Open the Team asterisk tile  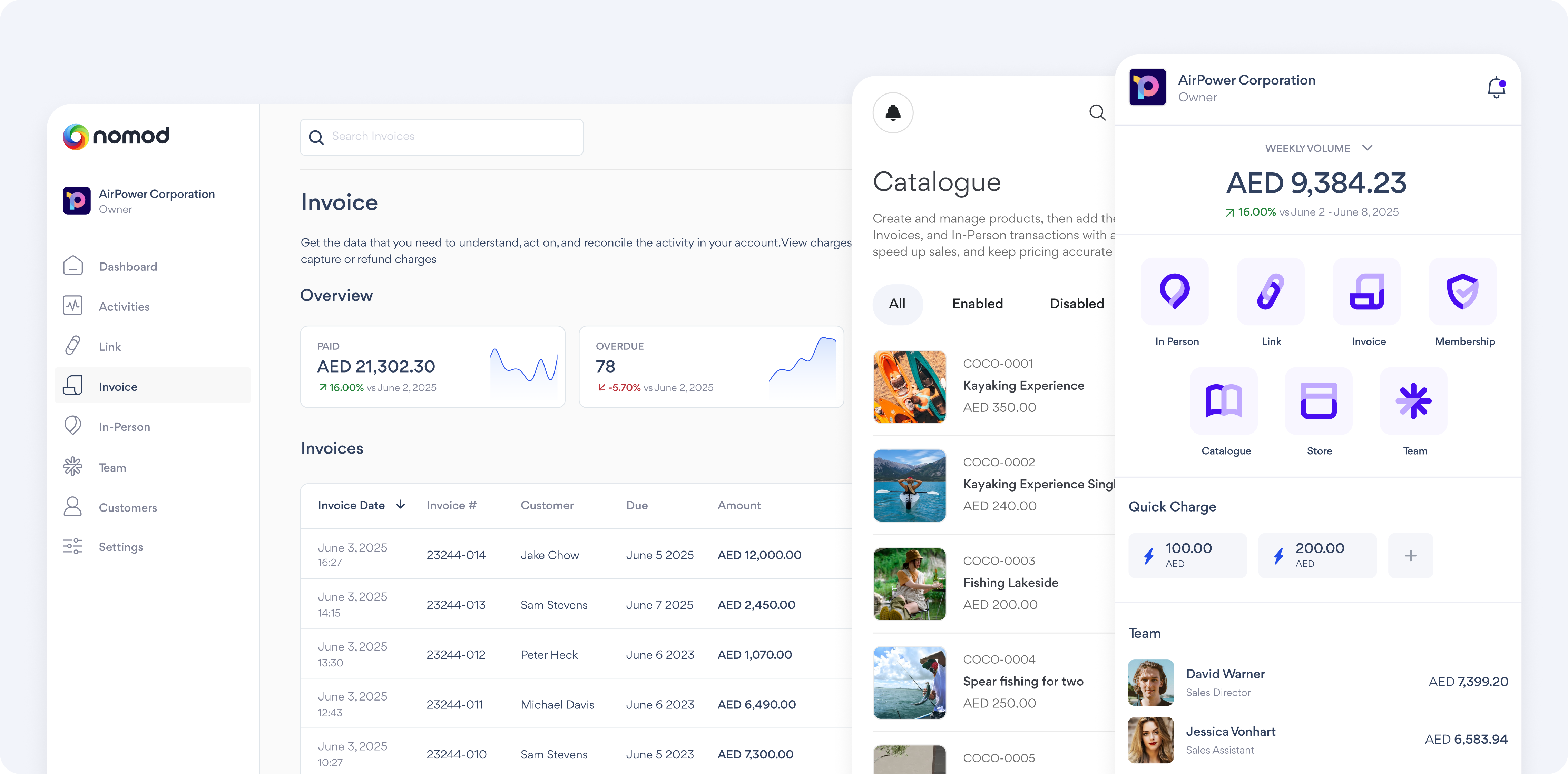1413,401
